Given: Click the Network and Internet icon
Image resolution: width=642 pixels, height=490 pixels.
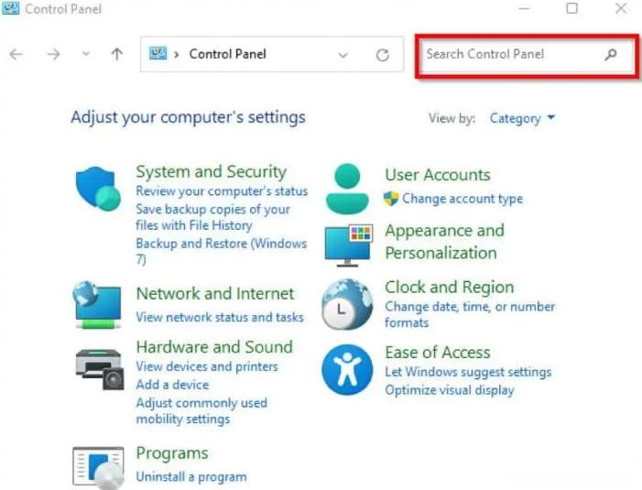Looking at the screenshot, I should pyautogui.click(x=97, y=305).
